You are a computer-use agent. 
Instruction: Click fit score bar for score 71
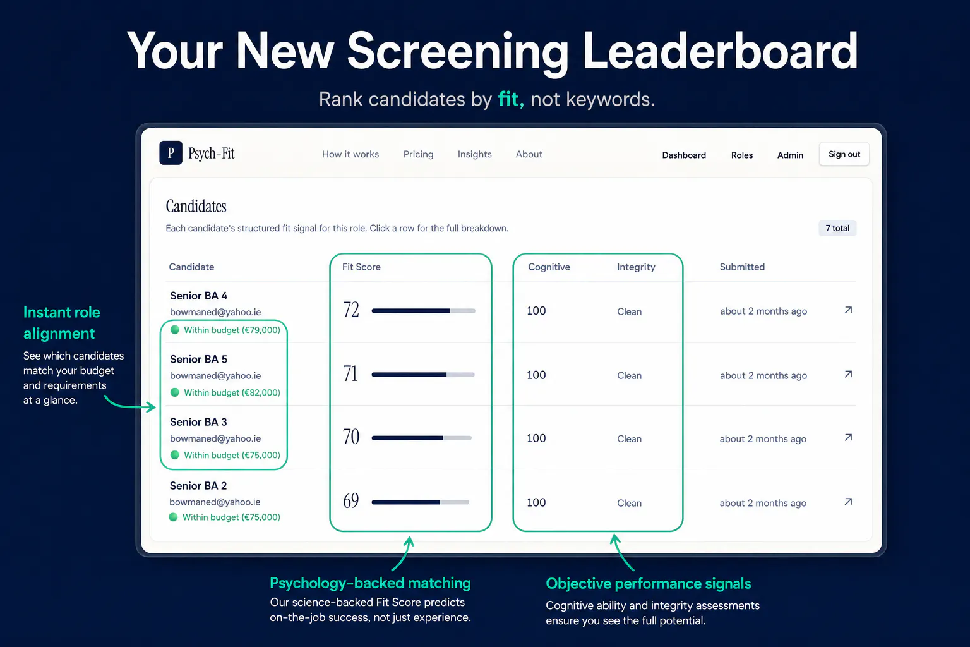point(423,375)
